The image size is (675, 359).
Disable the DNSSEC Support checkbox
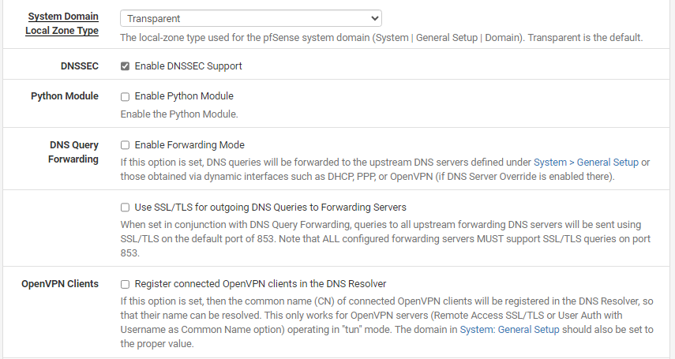pyautogui.click(x=125, y=66)
